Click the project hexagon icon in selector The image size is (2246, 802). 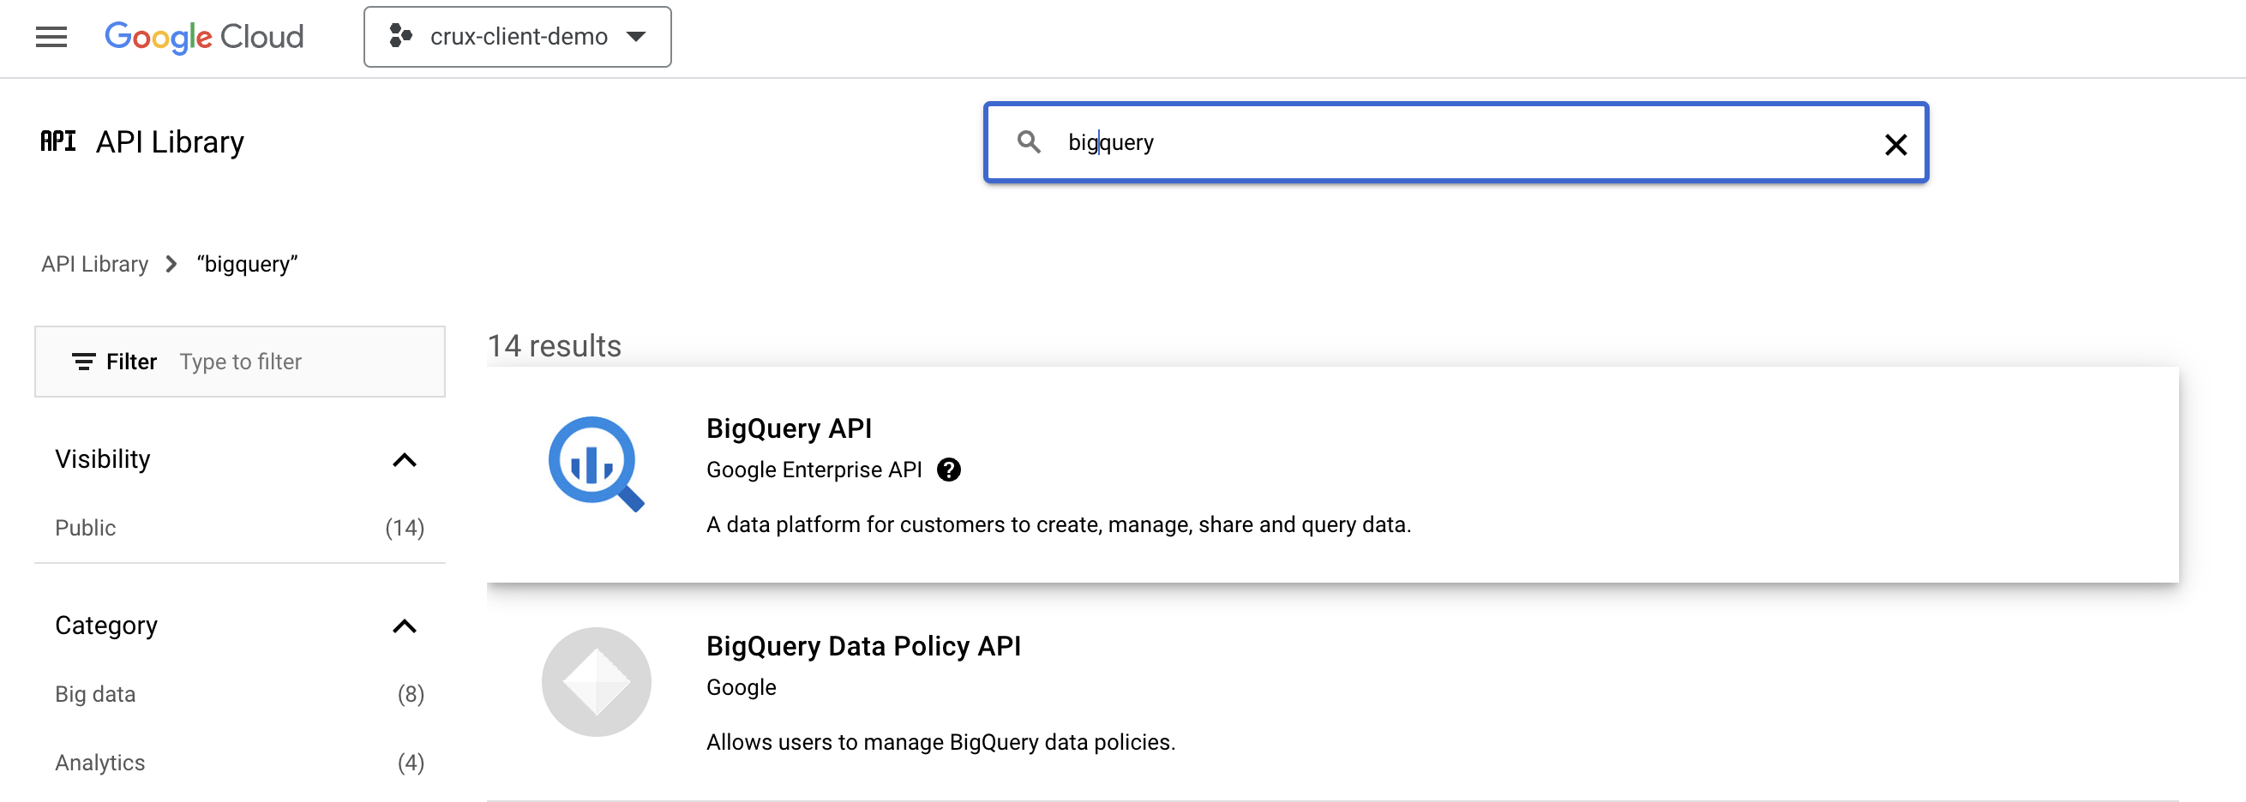pos(400,36)
